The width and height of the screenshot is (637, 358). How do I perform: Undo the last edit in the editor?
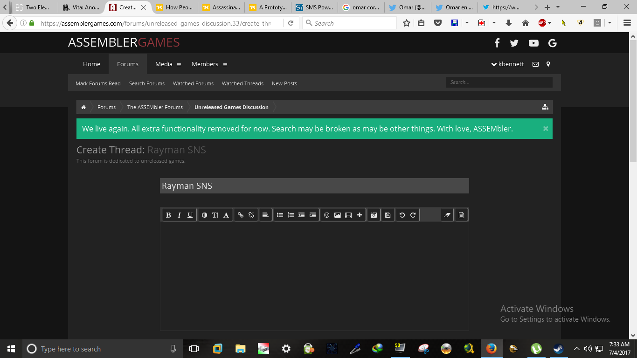click(402, 215)
